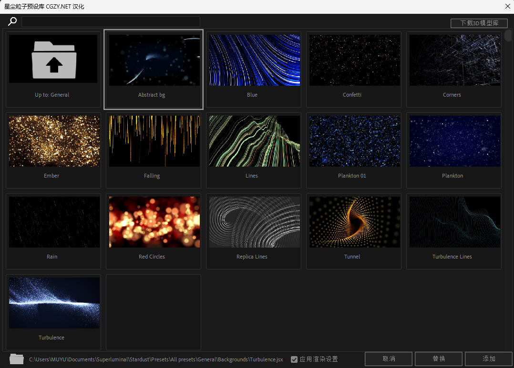Pick the Corners preset

point(454,60)
